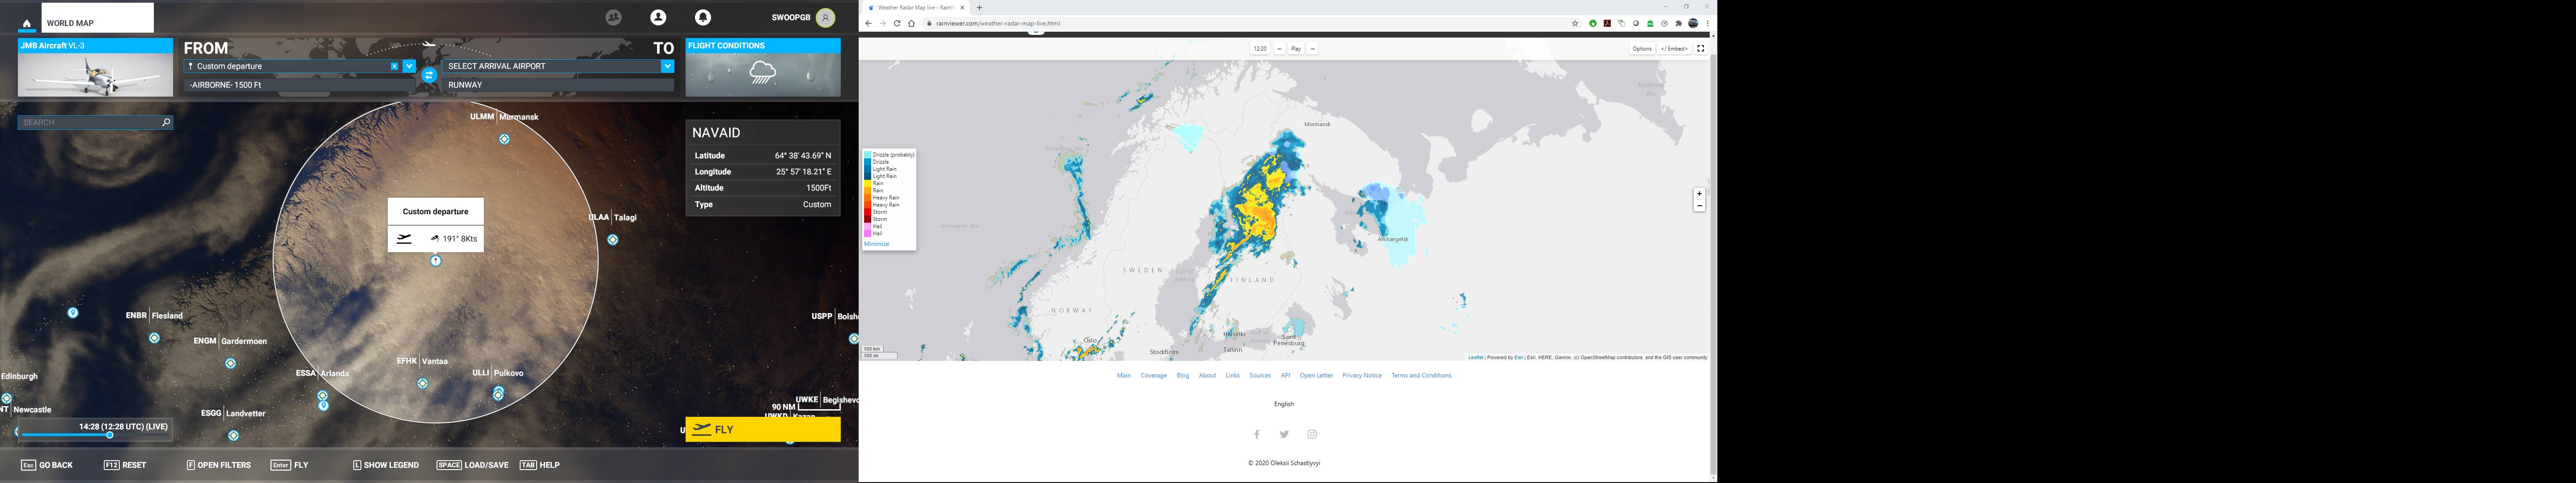2576x483 pixels.
Task: Click LOAD/SAVE in the bottom bar
Action: point(472,465)
